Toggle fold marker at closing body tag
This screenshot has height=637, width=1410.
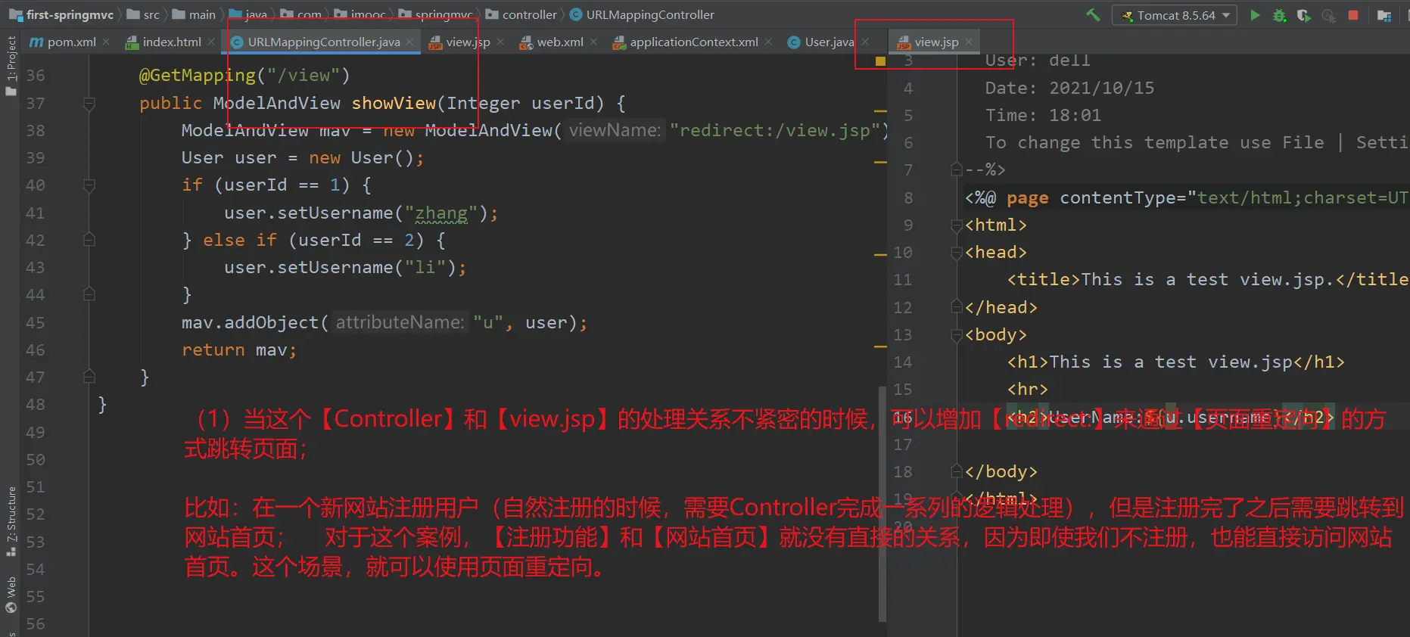pos(957,472)
